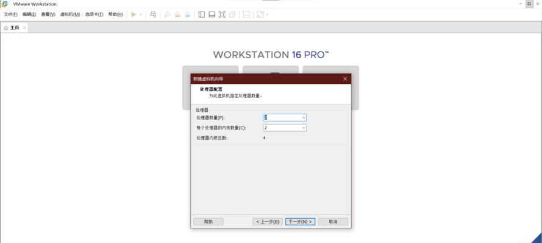
Task: Open the 帮助(H) menu
Action: (x=115, y=15)
